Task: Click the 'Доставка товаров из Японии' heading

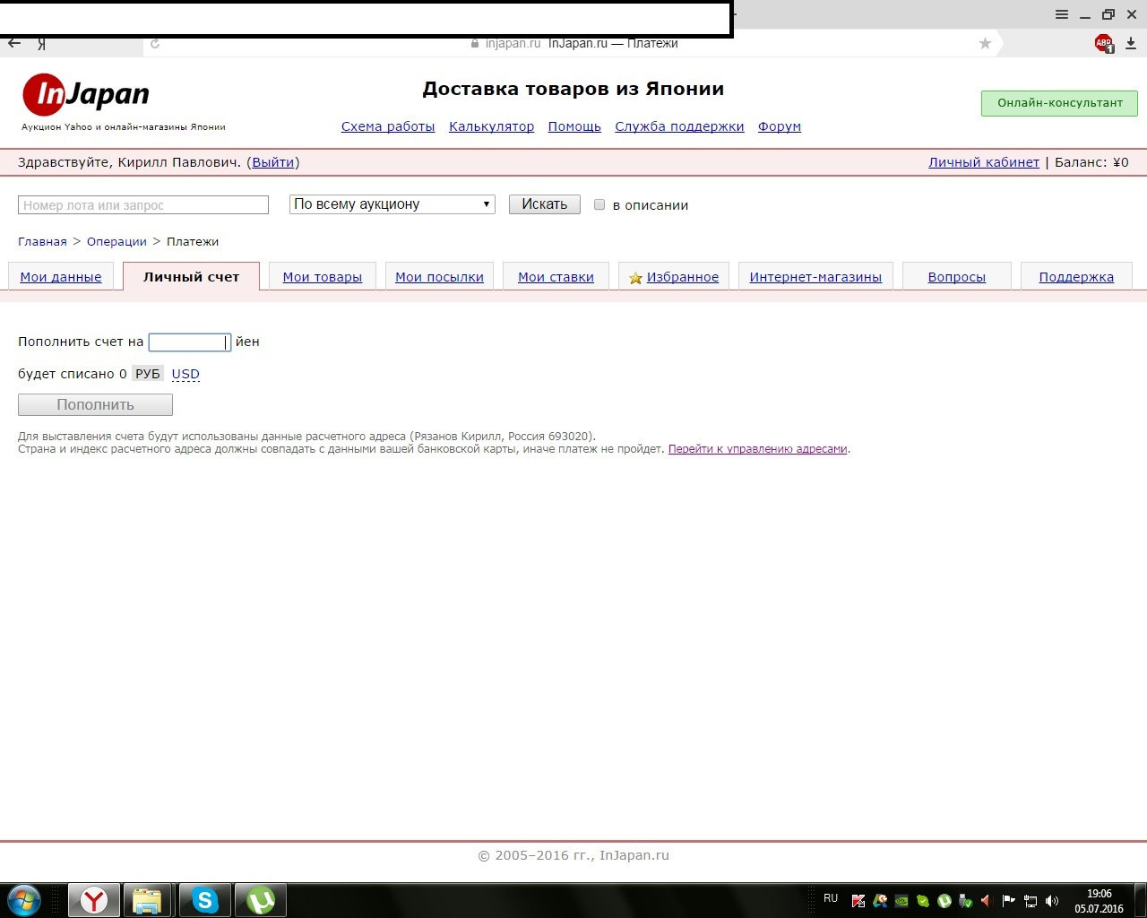Action: click(573, 89)
